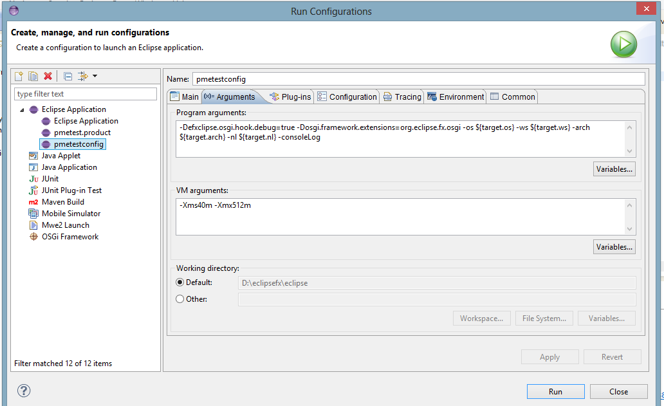Select the Default working directory radio button
This screenshot has width=664, height=406.
180,282
